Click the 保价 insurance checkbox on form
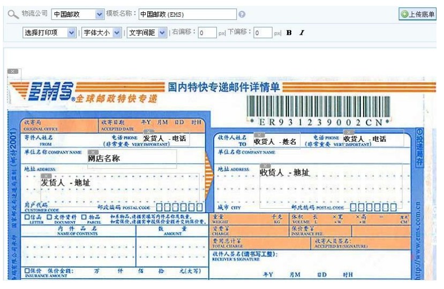The height and width of the screenshot is (289, 444). click(27, 271)
